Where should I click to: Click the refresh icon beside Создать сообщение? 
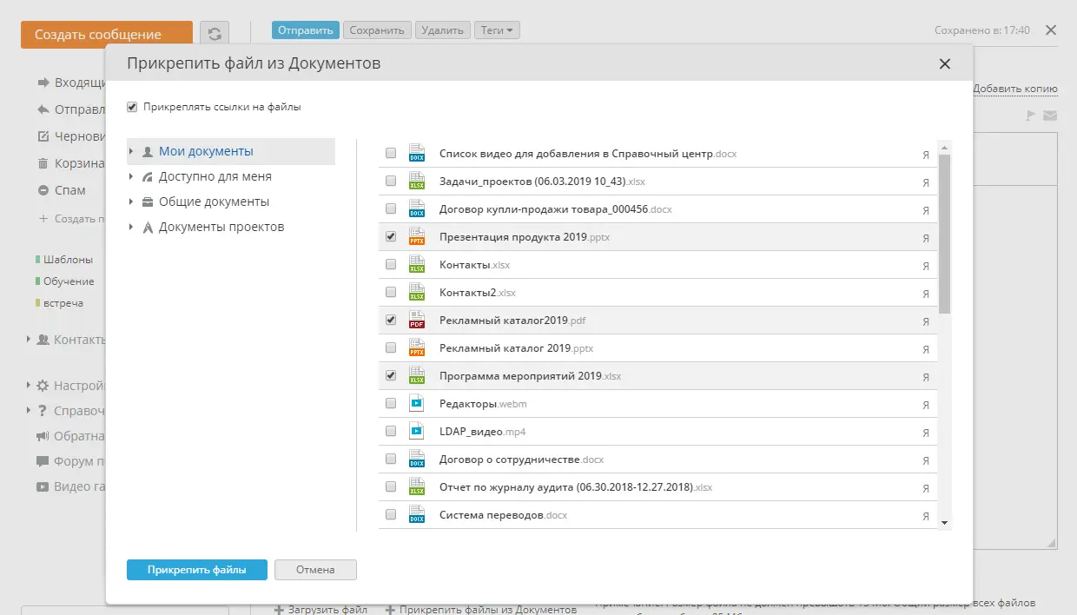click(214, 34)
